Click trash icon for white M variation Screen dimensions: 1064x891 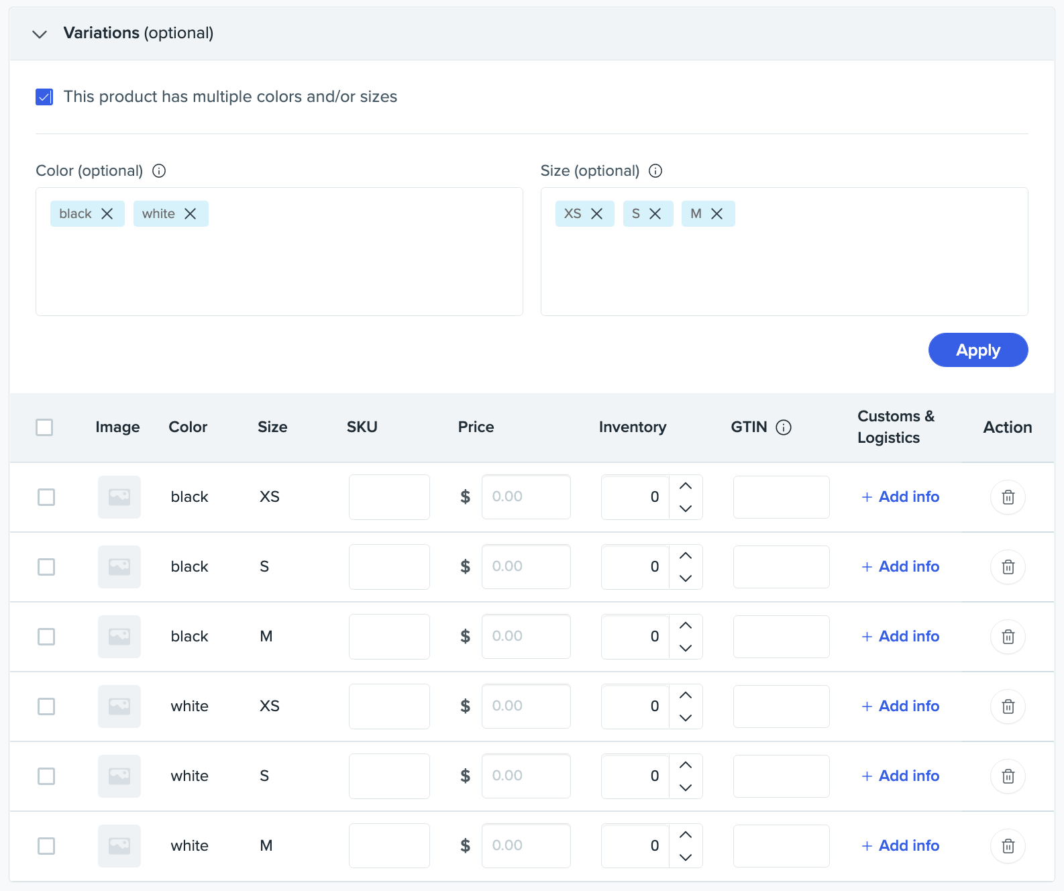(1008, 846)
